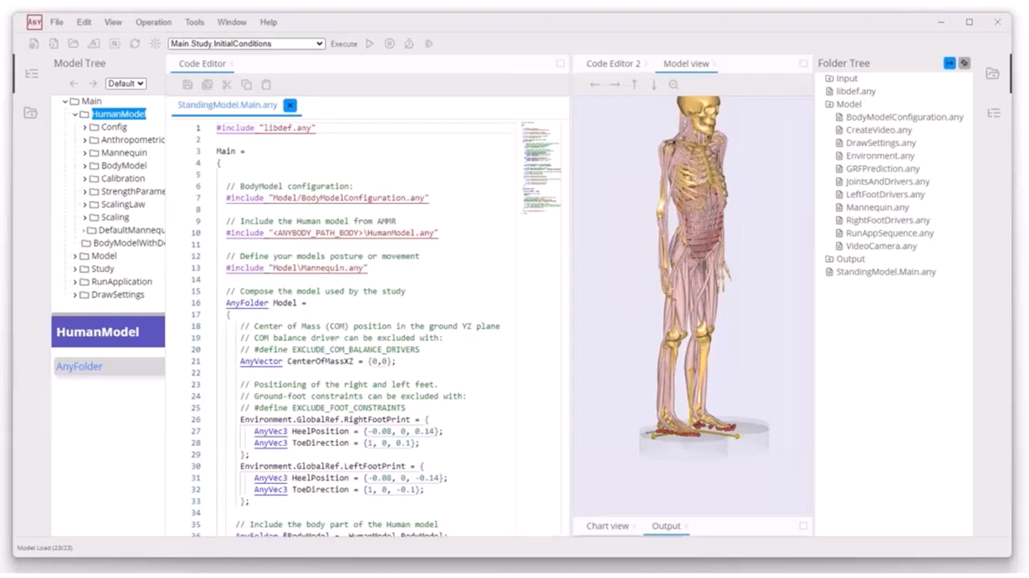Collapse the HumanModel node chevron

point(75,114)
